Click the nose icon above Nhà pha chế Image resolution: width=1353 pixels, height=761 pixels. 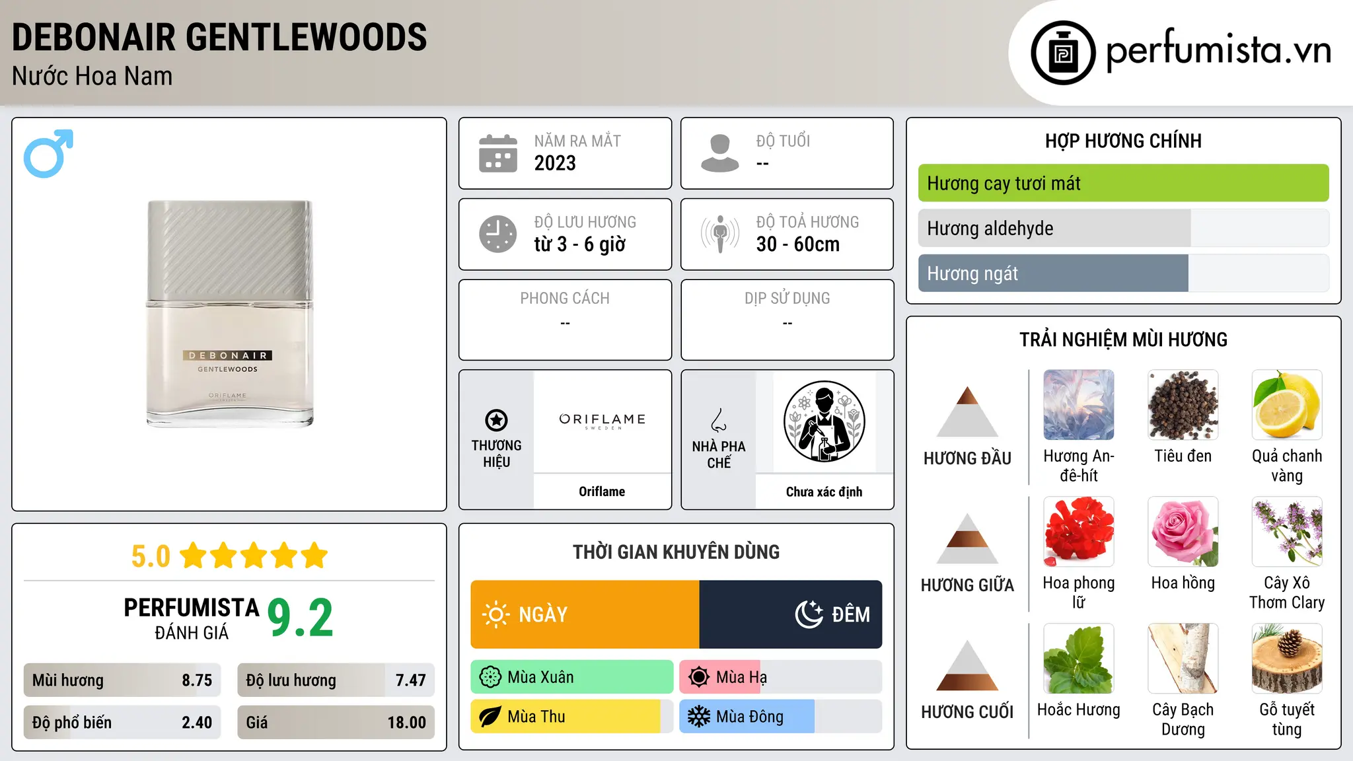719,420
